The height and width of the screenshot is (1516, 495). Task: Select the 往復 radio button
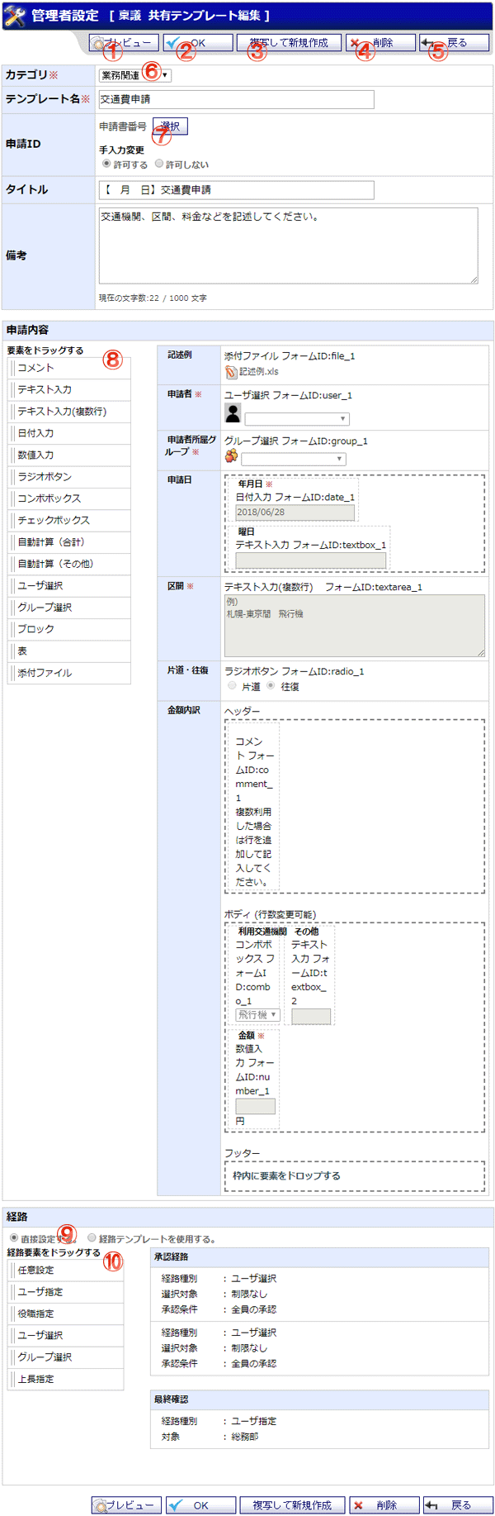point(271,686)
